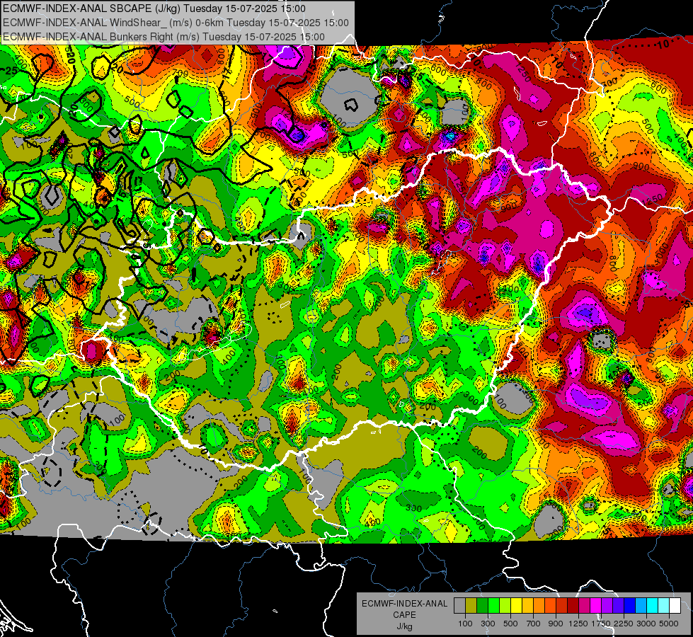The height and width of the screenshot is (637, 693).
Task: Click legend scale value 500
Action: tap(510, 624)
